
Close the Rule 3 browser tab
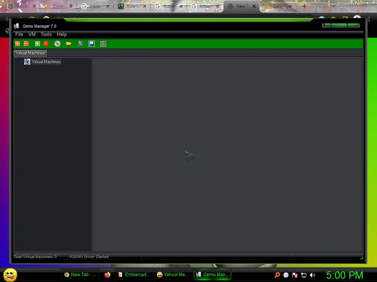pyautogui.click(x=145, y=6)
